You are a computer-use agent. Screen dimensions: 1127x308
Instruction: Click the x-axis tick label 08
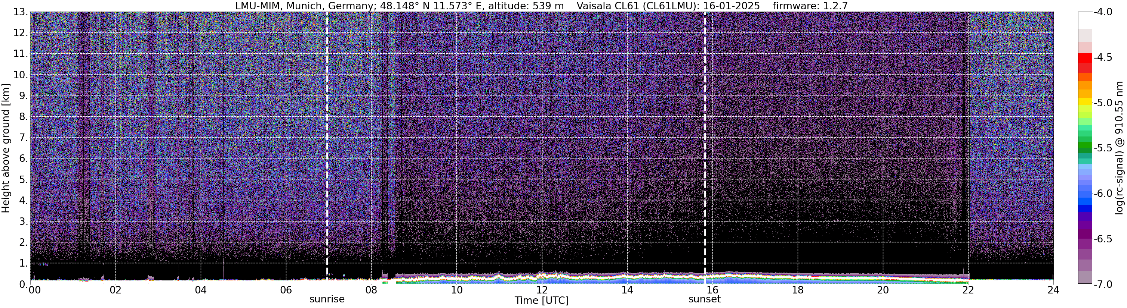coord(371,290)
